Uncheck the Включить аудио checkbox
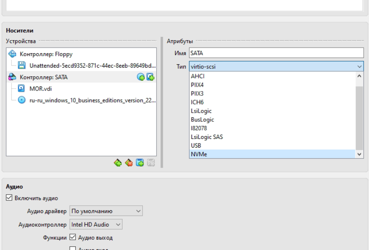 click(9, 198)
